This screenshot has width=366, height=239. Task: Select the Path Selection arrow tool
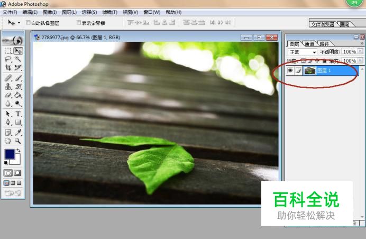click(x=8, y=113)
